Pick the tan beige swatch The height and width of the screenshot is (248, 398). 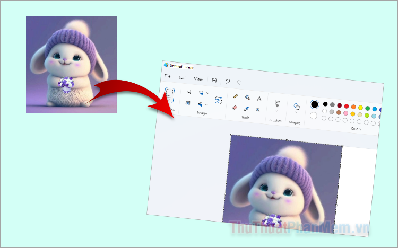[360, 114]
